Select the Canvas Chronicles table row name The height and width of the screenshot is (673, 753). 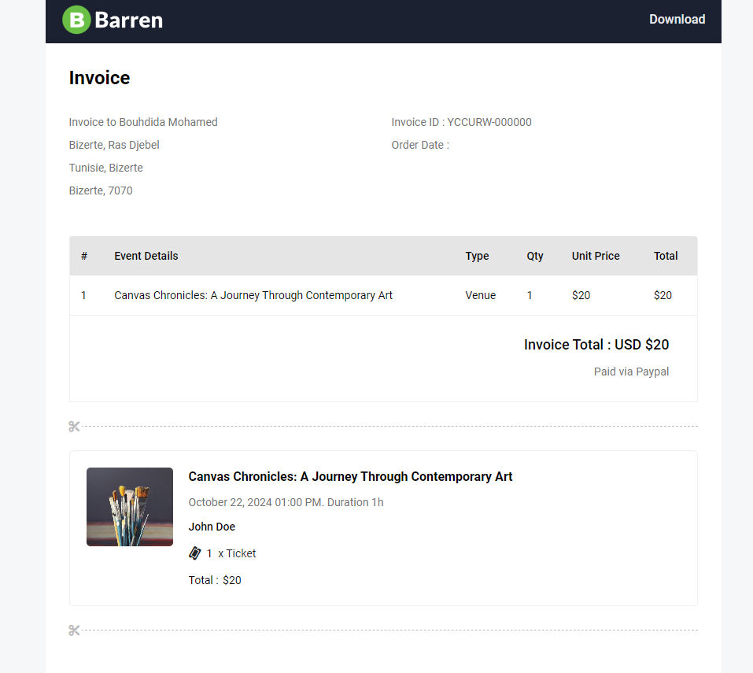[253, 295]
